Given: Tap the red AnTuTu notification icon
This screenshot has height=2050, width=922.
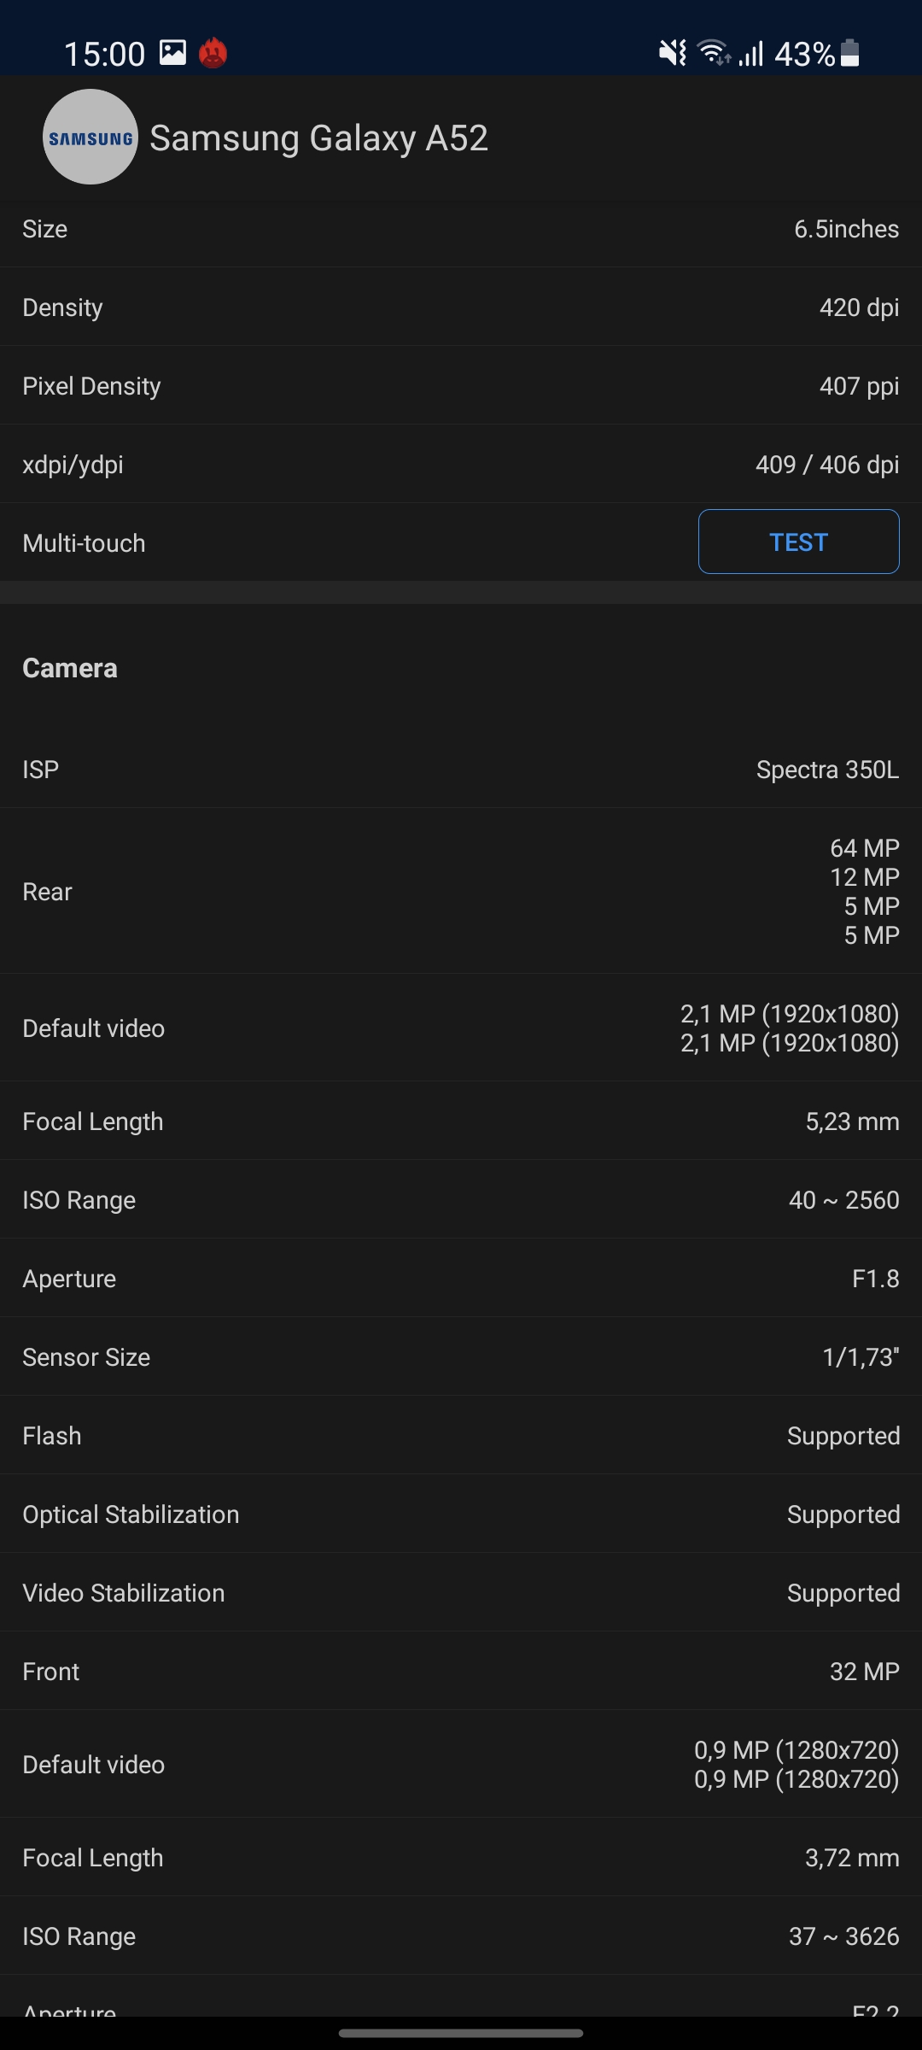Looking at the screenshot, I should coord(213,53).
